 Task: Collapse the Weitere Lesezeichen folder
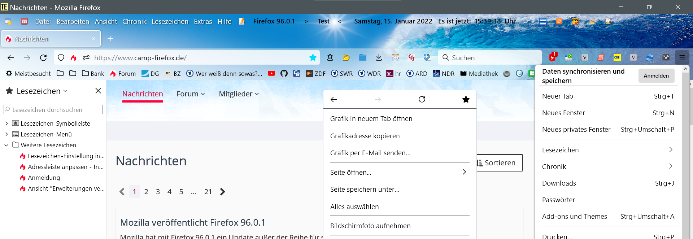(6, 145)
